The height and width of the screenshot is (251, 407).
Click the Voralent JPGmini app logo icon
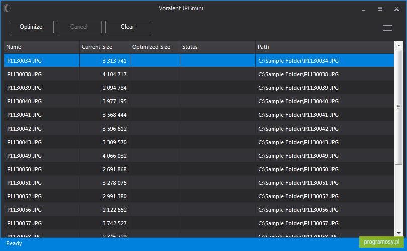pos(7,8)
